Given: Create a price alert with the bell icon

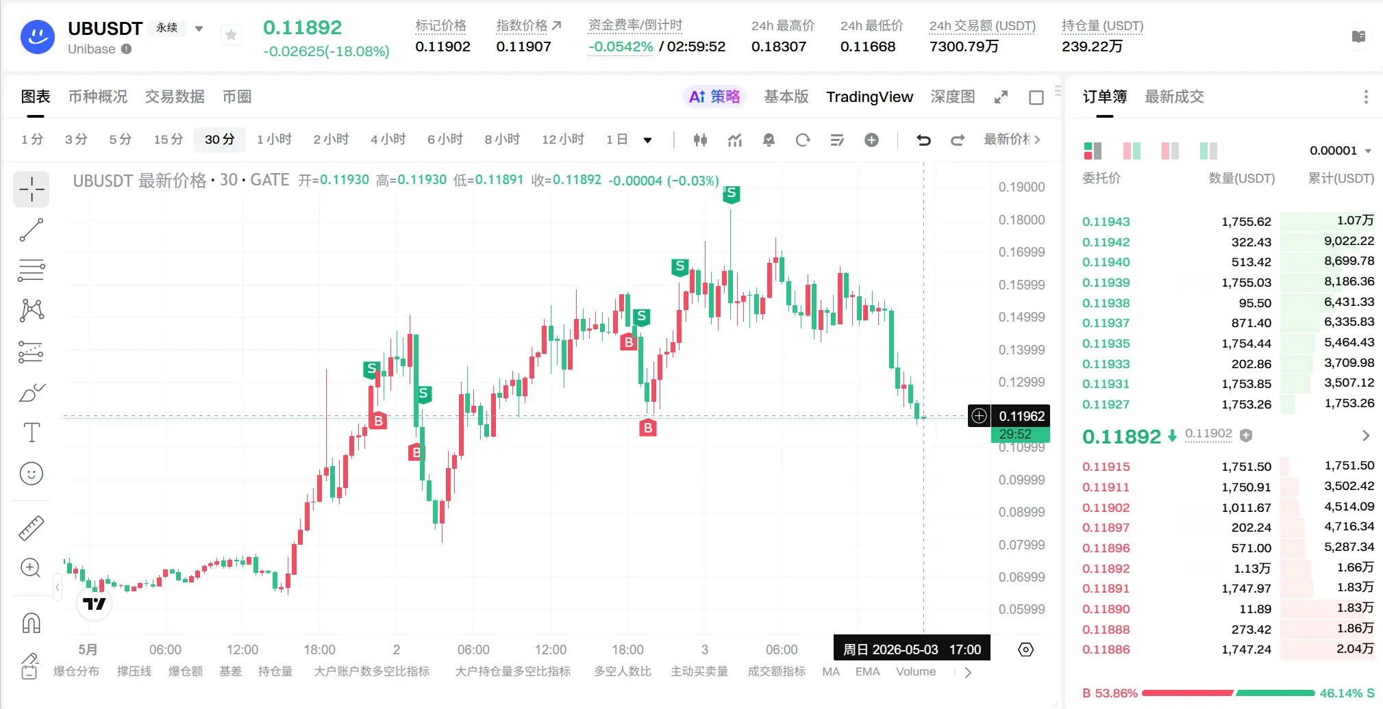Looking at the screenshot, I should (769, 140).
